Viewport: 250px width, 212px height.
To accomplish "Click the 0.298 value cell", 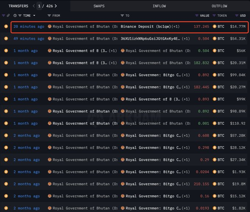I will click(203, 147).
